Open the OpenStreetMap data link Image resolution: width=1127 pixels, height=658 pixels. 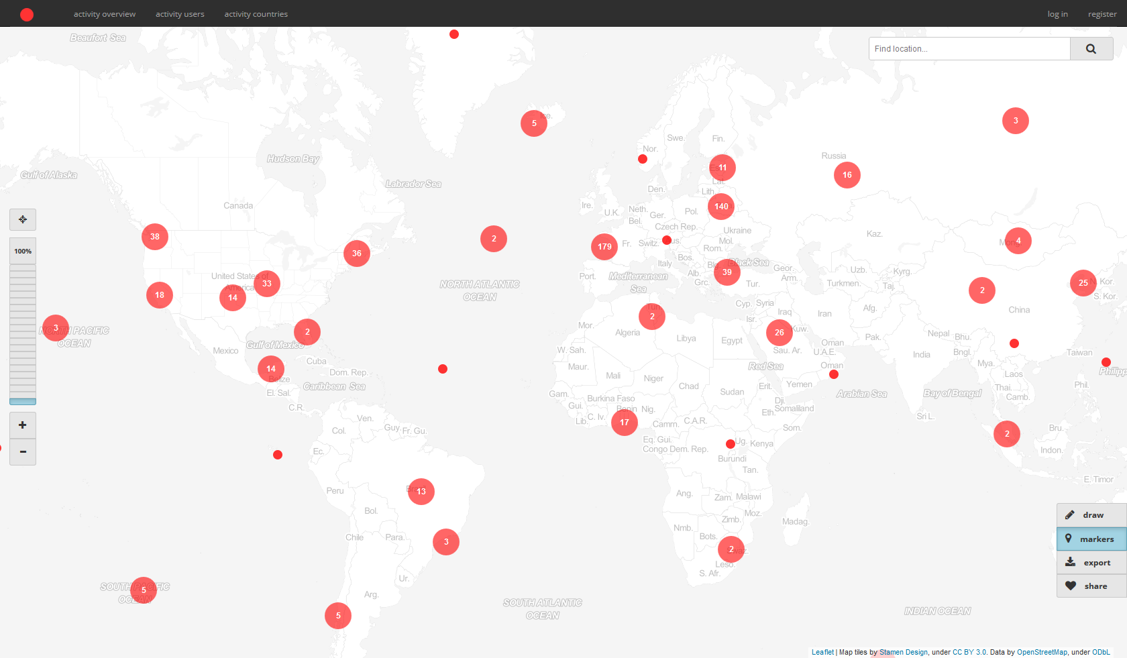(x=1042, y=651)
